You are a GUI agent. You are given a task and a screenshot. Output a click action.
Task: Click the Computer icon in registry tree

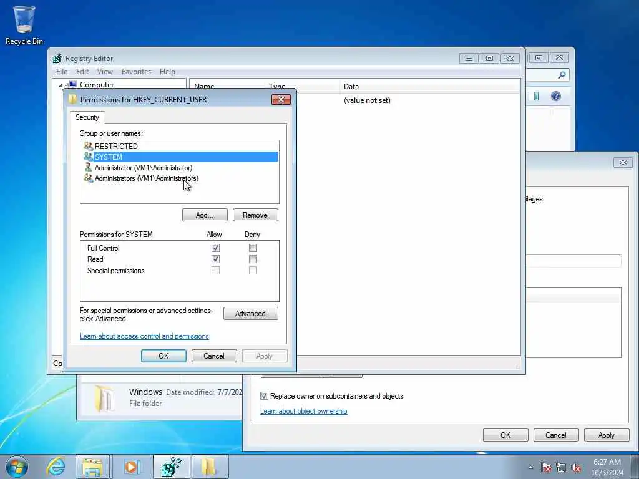[72, 84]
